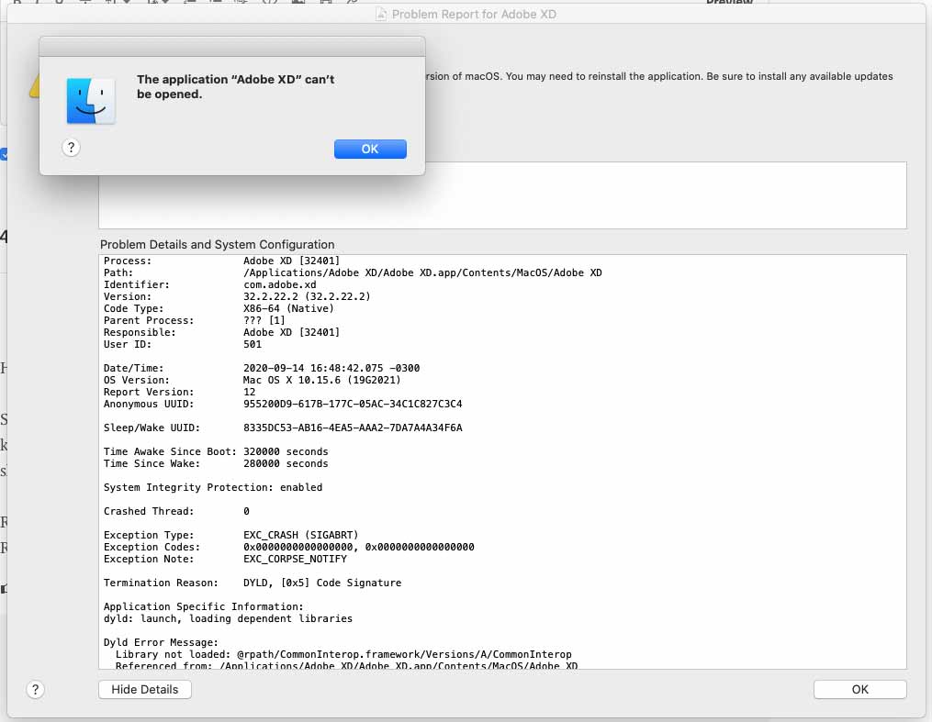Click OK in the Adobe XD can't be opened alert

click(370, 149)
